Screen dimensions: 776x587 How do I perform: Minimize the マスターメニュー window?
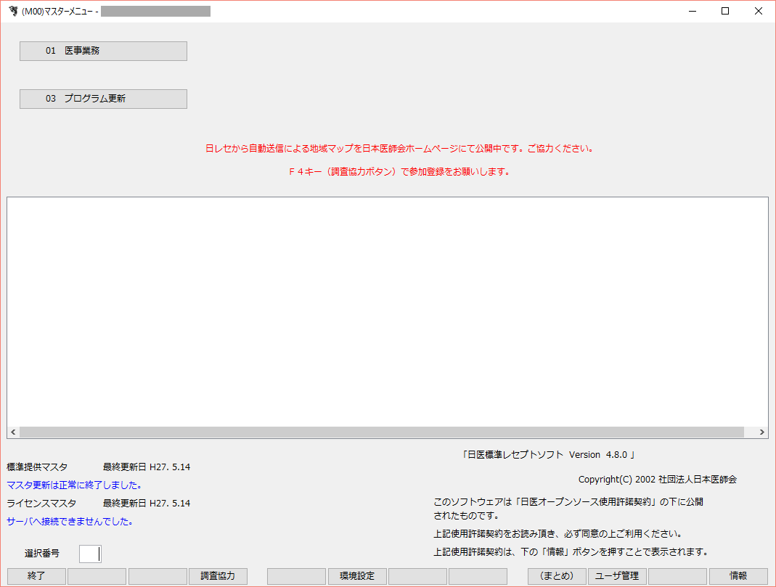coord(692,11)
